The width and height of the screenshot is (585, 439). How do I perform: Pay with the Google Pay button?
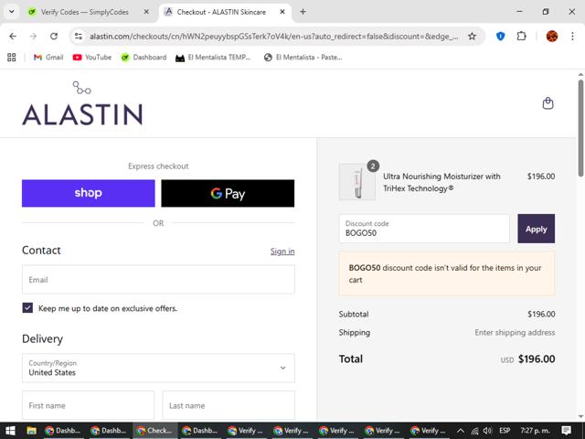228,193
